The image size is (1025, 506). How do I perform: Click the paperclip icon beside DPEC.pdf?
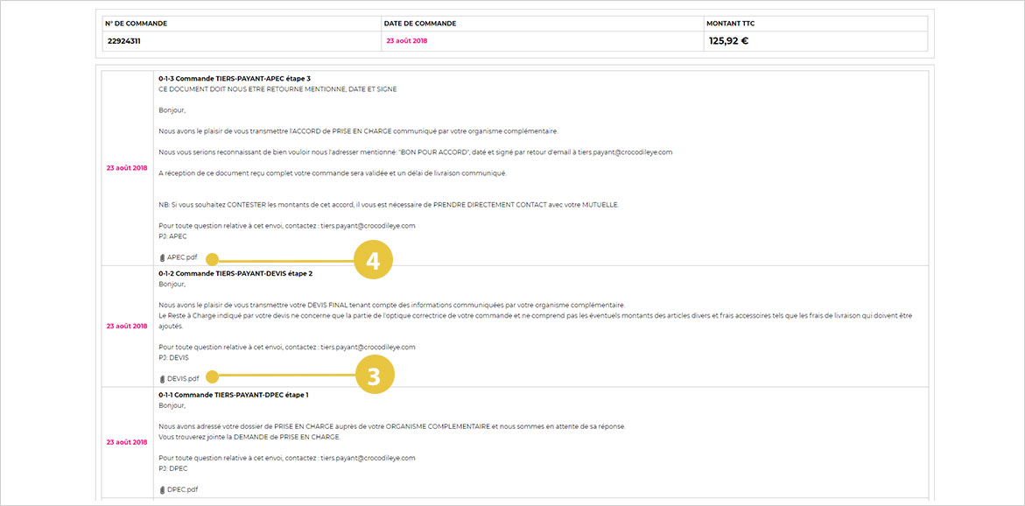(x=162, y=489)
